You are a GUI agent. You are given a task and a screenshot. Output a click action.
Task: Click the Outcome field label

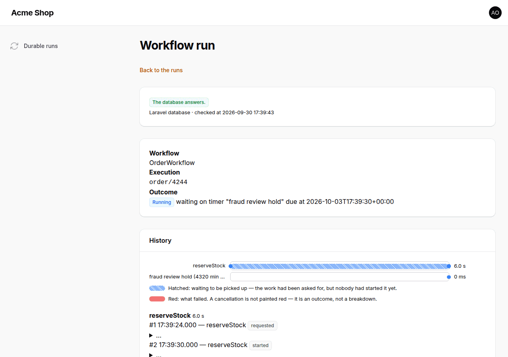[163, 192]
